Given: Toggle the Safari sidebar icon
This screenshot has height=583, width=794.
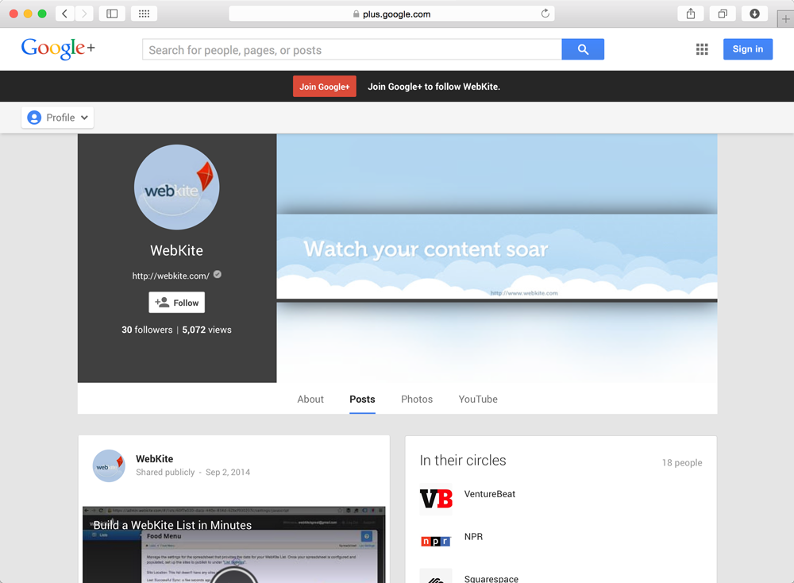Looking at the screenshot, I should click(x=112, y=14).
